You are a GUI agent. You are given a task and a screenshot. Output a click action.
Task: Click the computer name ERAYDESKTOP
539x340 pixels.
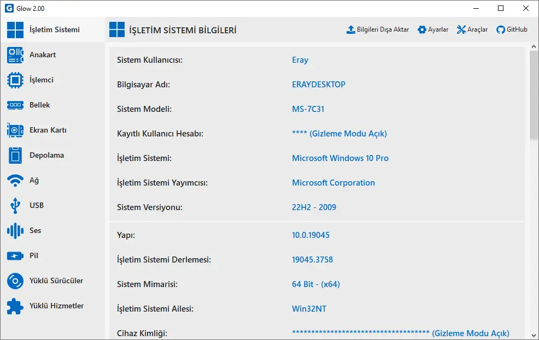pyautogui.click(x=319, y=85)
